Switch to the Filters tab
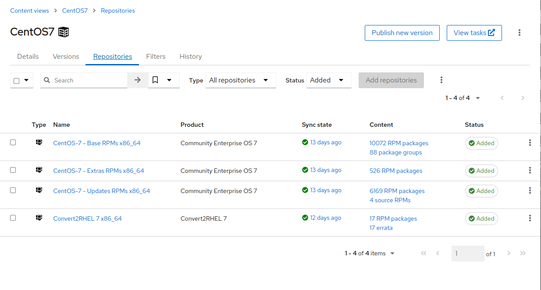 [156, 56]
